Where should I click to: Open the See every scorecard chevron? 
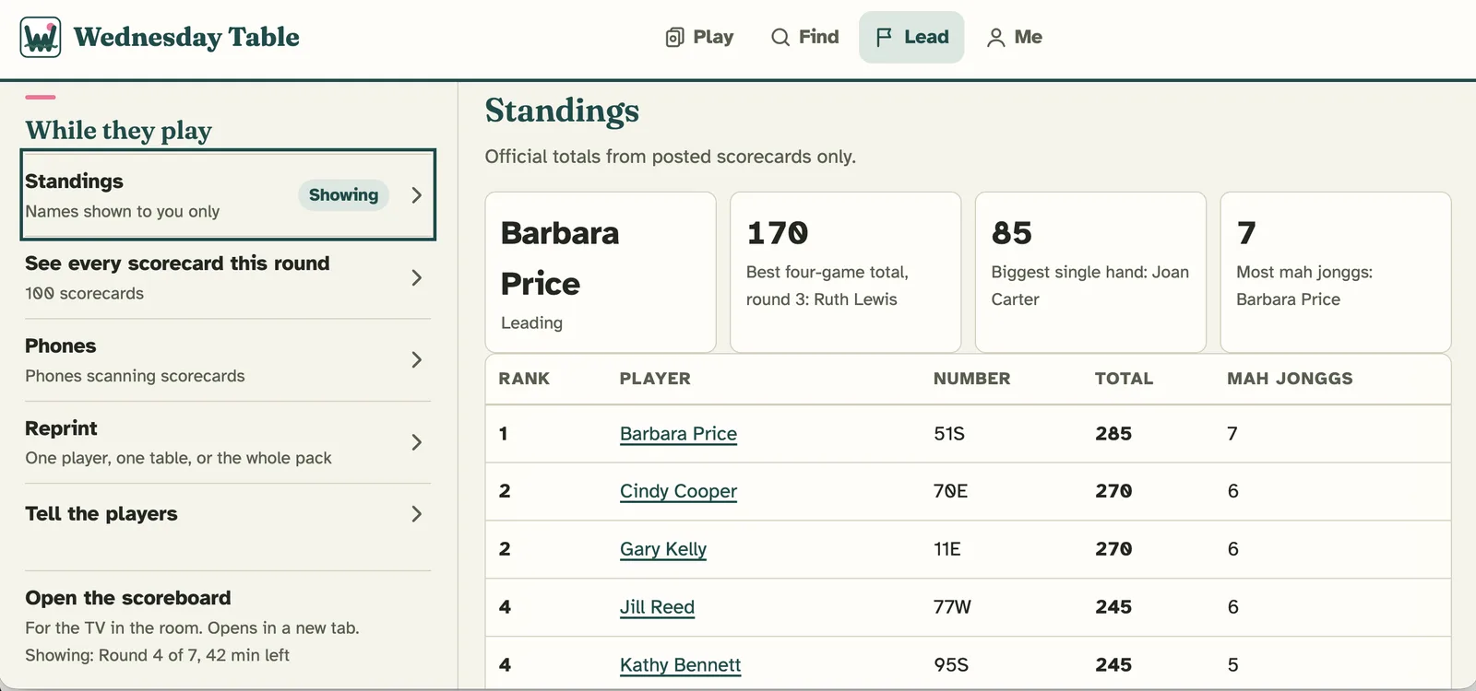(x=416, y=277)
